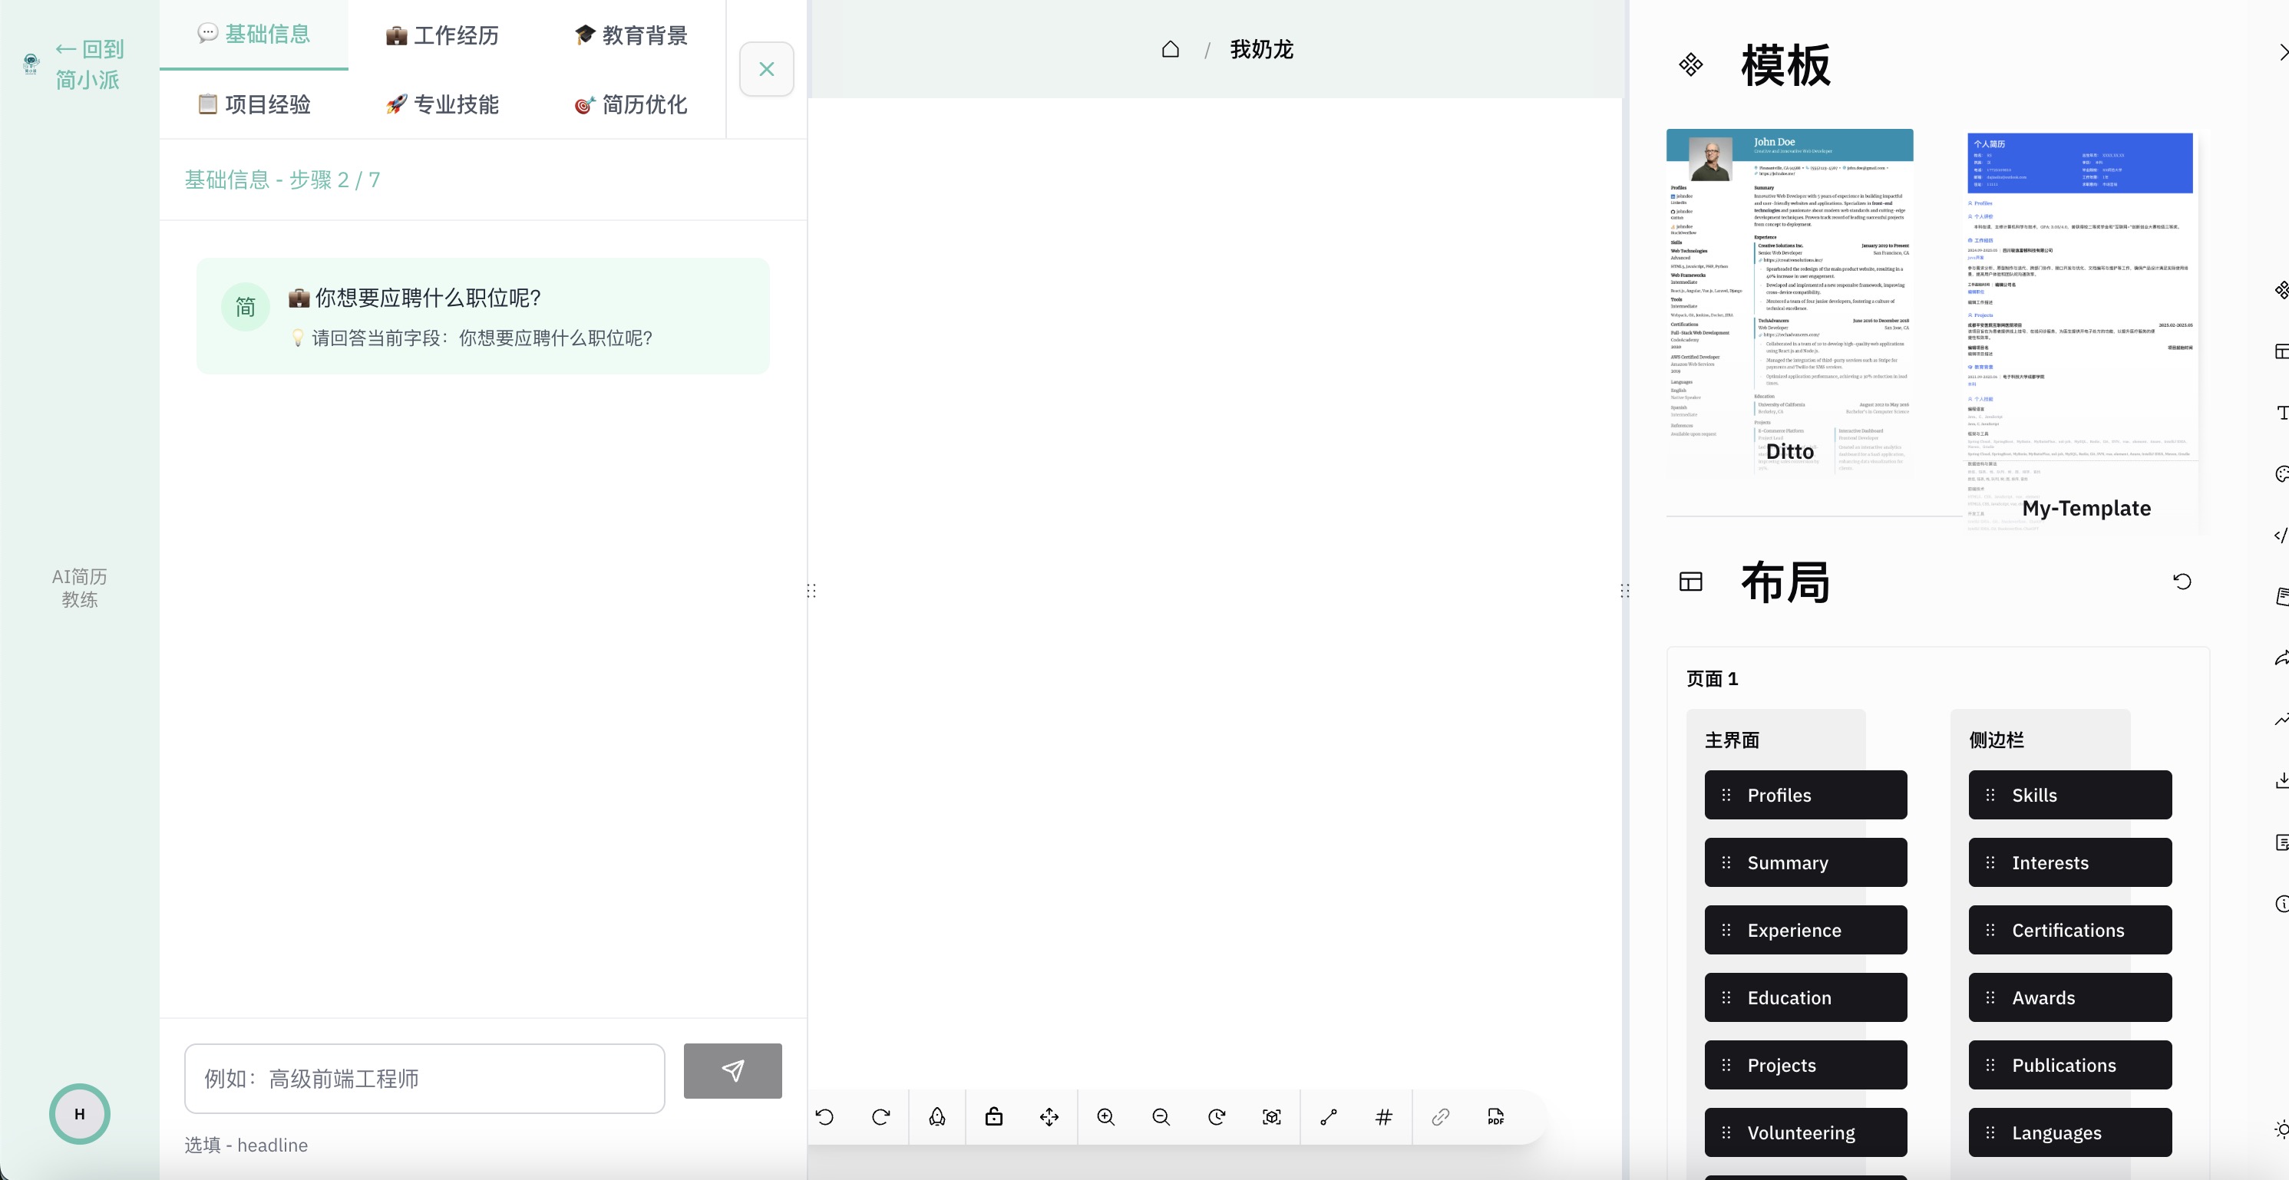
Task: Click the Skills layout block
Action: pyautogui.click(x=2069, y=795)
